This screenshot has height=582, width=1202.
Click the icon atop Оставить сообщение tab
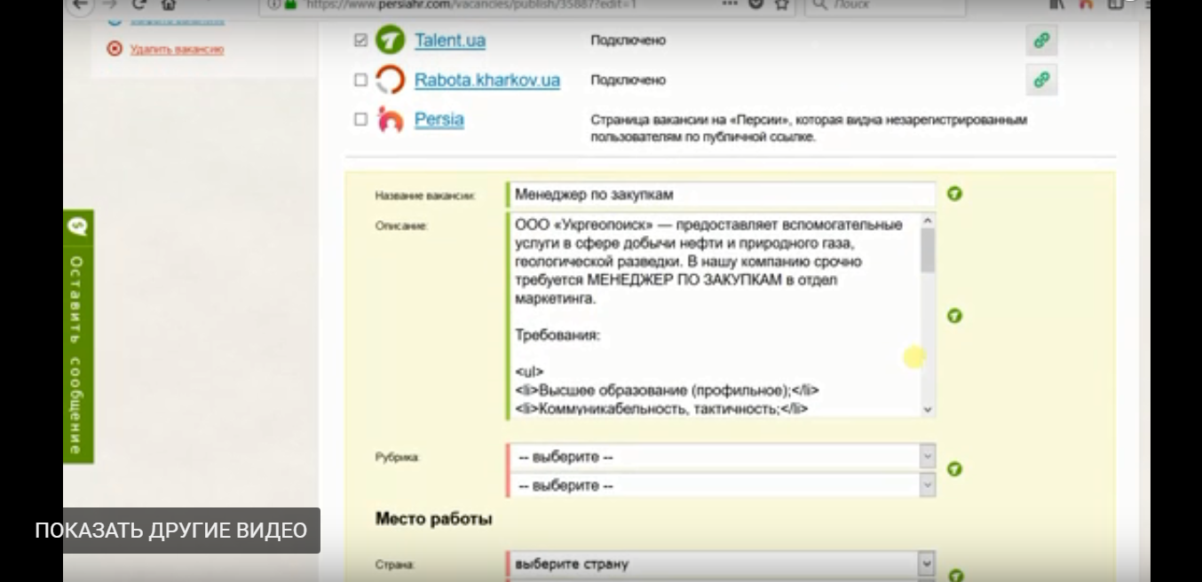[x=77, y=227]
